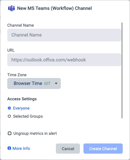130x160 pixels.
Task: Click the Create Channel button
Action: [103, 149]
